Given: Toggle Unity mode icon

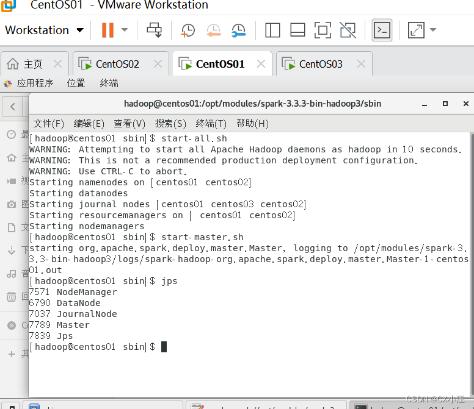Looking at the screenshot, I should click(x=348, y=30).
